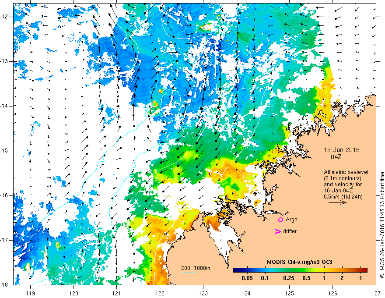Click longitude axis label 121

[x=117, y=293]
